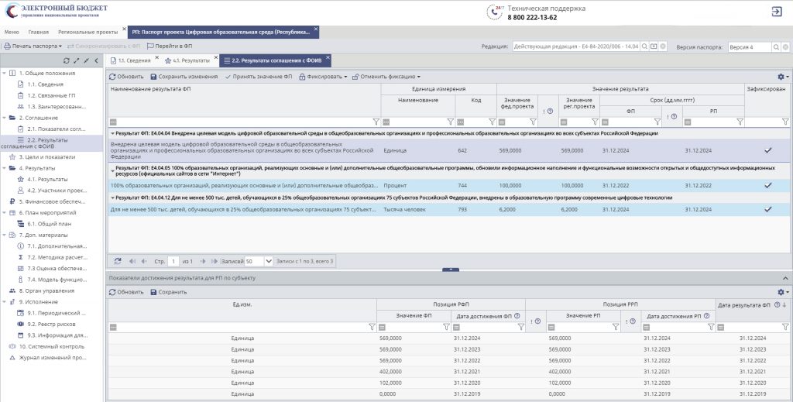Click the splitter collapse handle between grids
This screenshot has width=793, height=402.
pyautogui.click(x=450, y=270)
